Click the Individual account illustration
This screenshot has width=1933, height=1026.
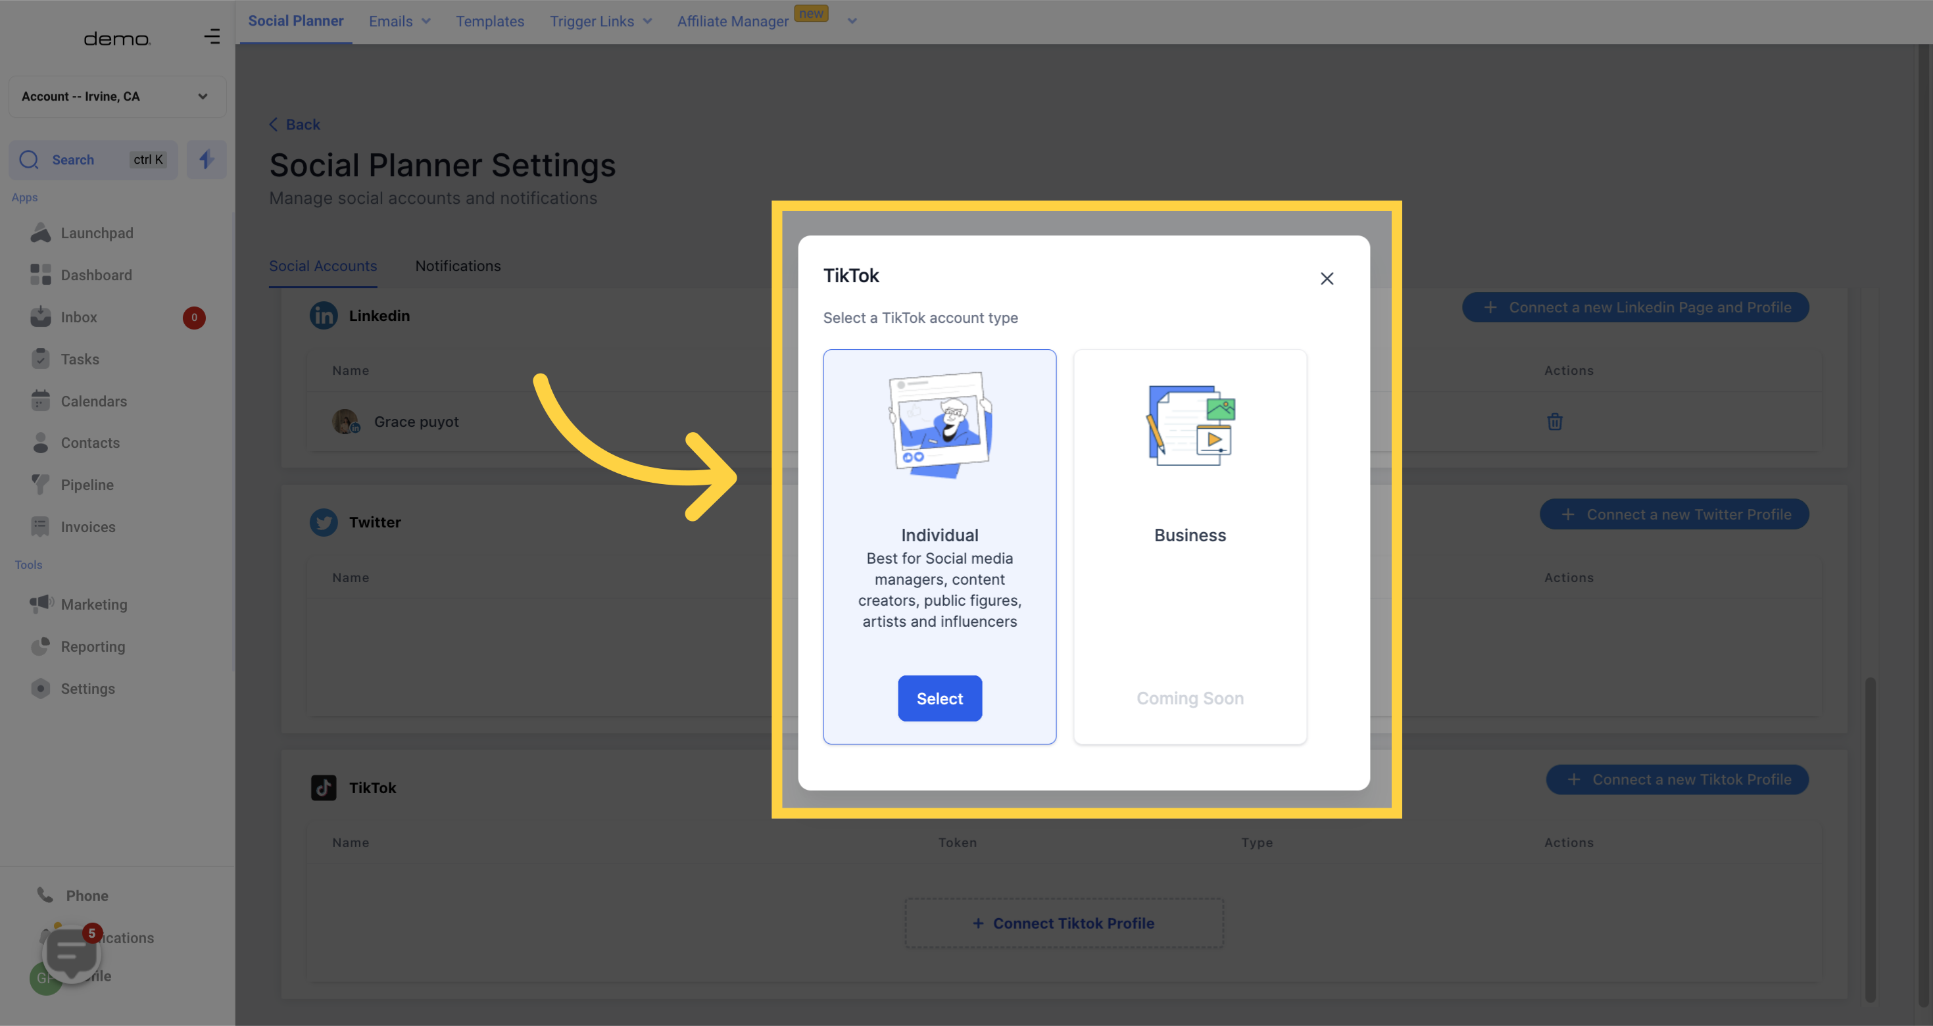point(941,425)
